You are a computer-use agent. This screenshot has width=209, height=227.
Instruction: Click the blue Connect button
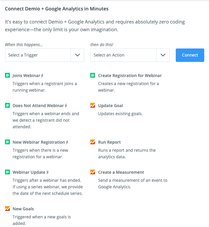[x=190, y=55]
